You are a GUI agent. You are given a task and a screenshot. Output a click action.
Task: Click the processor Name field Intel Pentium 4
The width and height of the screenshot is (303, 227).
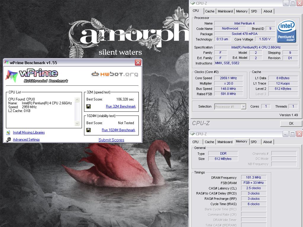pyautogui.click(x=245, y=23)
